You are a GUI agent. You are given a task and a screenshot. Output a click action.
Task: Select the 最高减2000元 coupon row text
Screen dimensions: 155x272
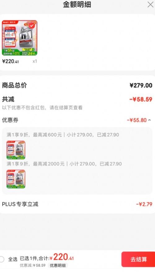[64, 164]
